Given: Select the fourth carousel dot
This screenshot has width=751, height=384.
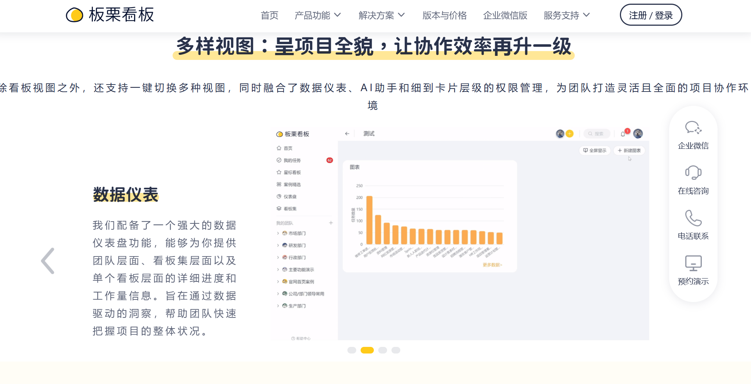Looking at the screenshot, I should pyautogui.click(x=396, y=350).
